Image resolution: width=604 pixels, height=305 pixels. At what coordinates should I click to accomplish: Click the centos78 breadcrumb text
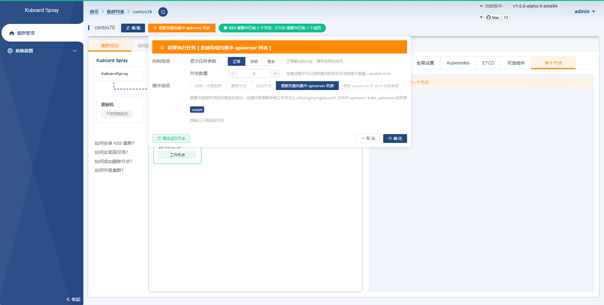click(142, 12)
